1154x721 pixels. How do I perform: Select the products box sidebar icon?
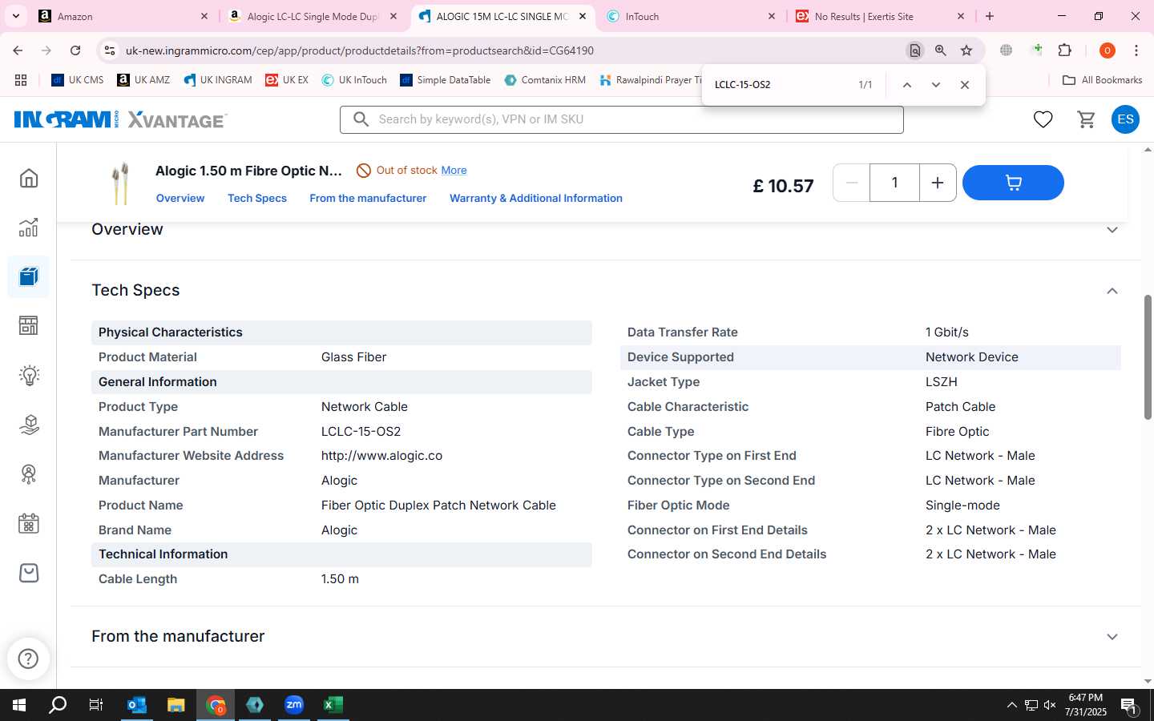pos(29,277)
